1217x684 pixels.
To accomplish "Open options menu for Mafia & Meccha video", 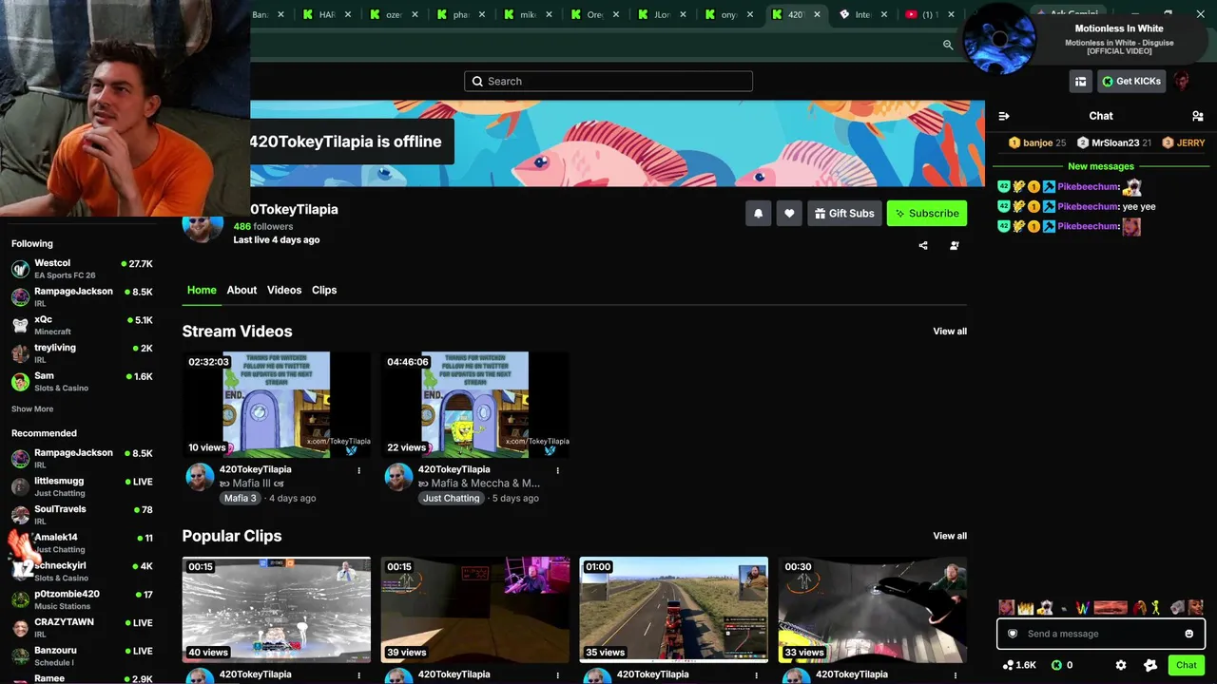I will pos(557,470).
